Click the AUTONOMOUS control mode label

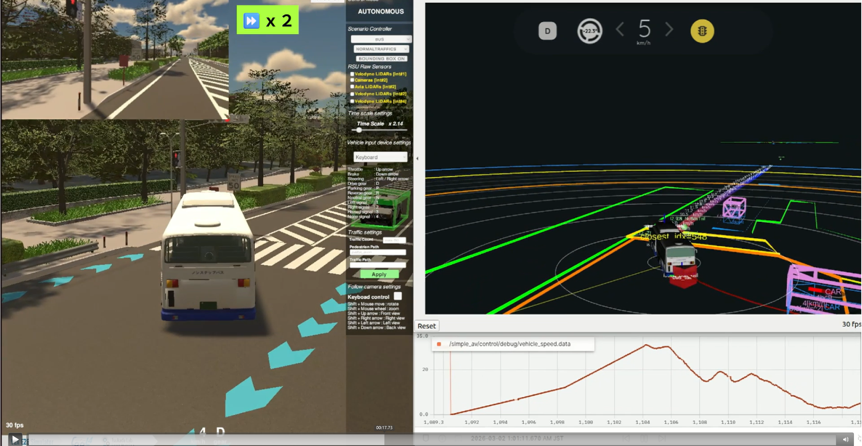pos(381,11)
